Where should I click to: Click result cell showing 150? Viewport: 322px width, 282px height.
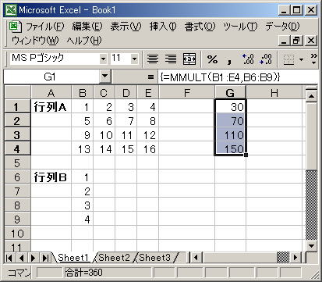click(230, 149)
